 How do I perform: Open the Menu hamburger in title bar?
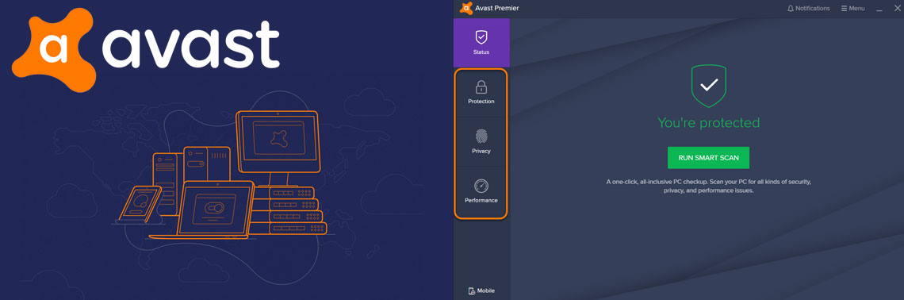click(x=852, y=9)
